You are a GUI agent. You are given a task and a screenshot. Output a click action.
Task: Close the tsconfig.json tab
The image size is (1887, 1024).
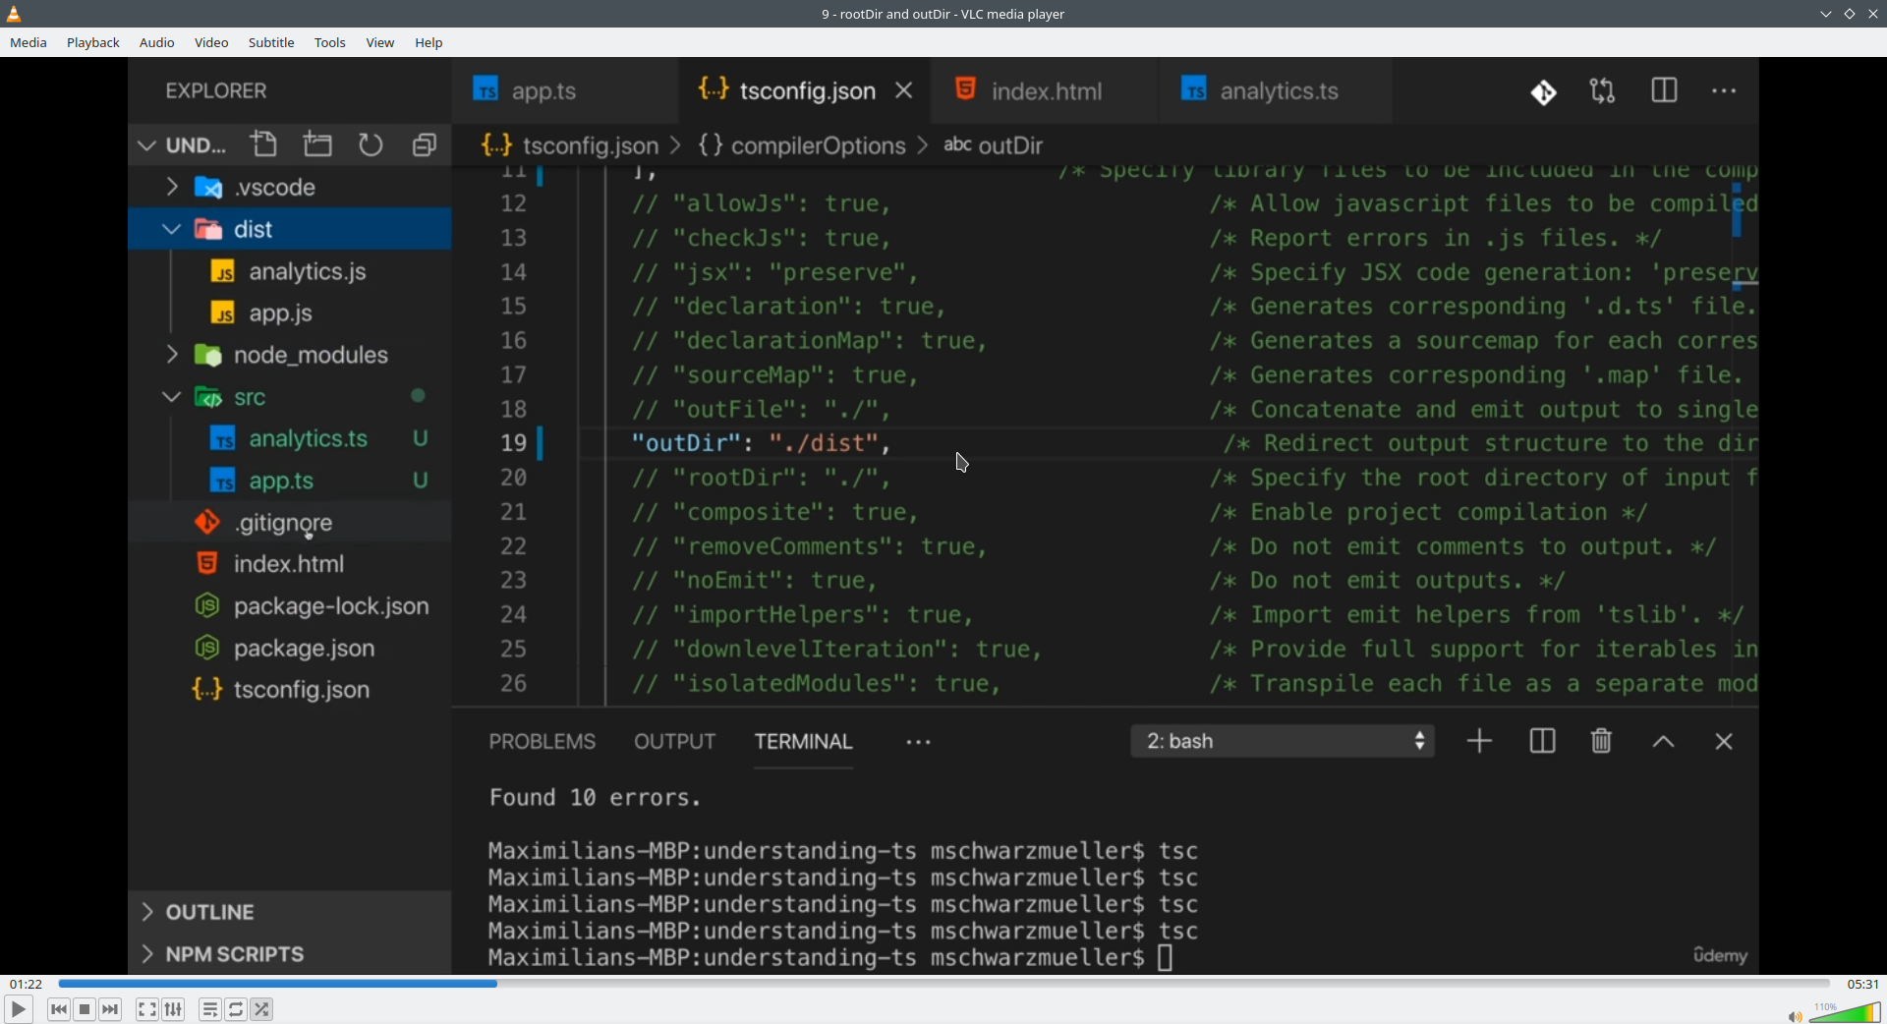coord(904,90)
